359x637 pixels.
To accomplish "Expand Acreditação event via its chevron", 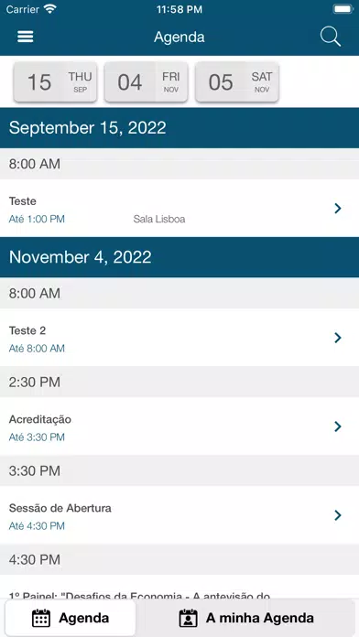I will (337, 426).
